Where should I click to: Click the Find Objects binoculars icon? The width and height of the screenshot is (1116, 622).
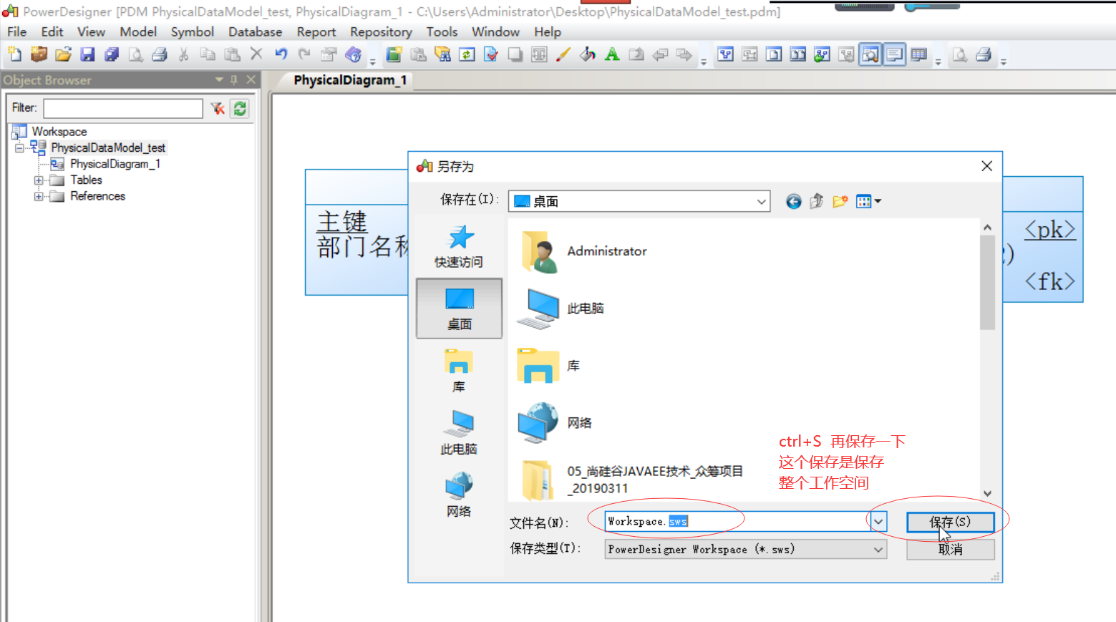click(x=442, y=54)
